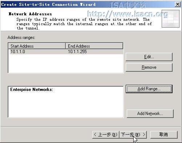The width and height of the screenshot is (182, 143).
Task: Click the bold Enterprise Networks: text
Action: pyautogui.click(x=32, y=90)
